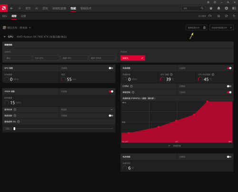
Task: Click the reset arrow icon in the sub-toolbar
Action: [234, 16]
